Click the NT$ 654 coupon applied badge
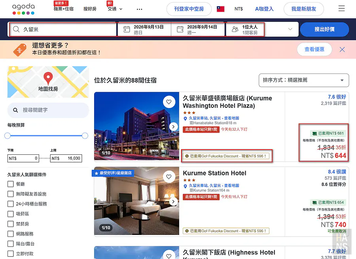Screen dimensions: 356x259 point(328,203)
